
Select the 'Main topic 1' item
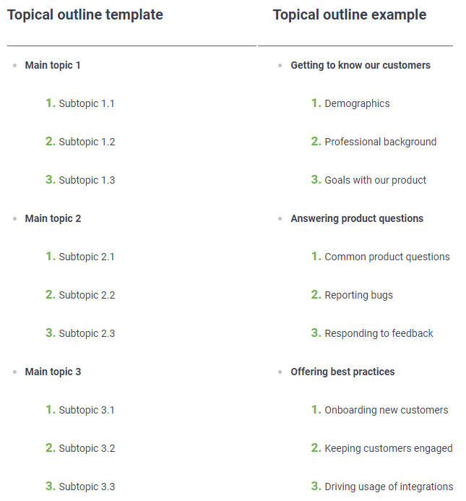53,65
